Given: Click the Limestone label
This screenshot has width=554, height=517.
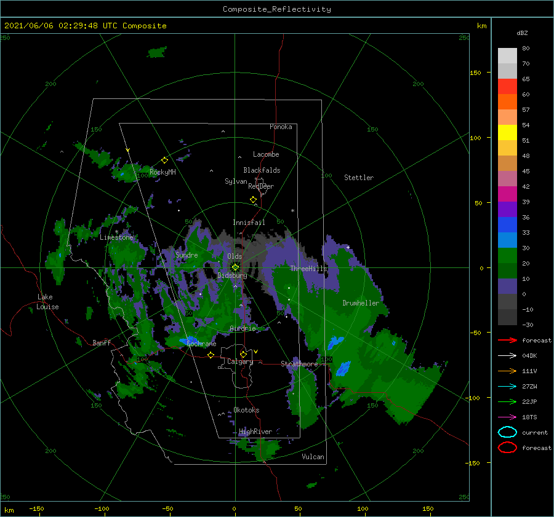Looking at the screenshot, I should (x=116, y=237).
